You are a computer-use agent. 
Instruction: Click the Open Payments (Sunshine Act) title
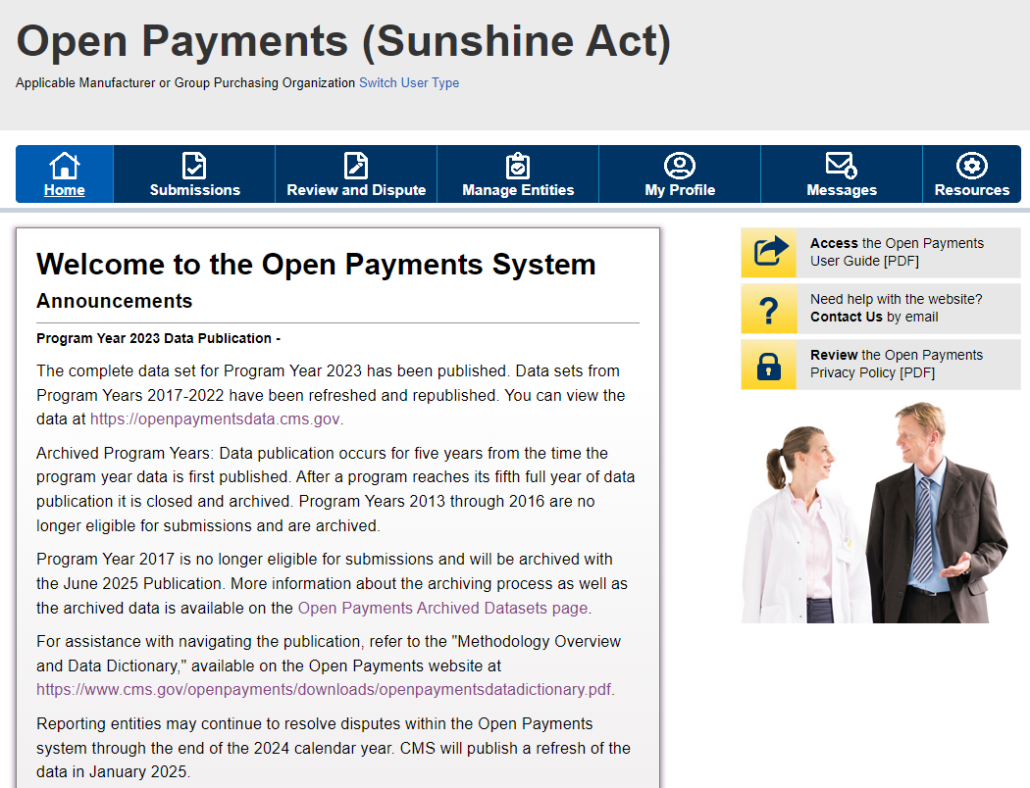pos(343,41)
